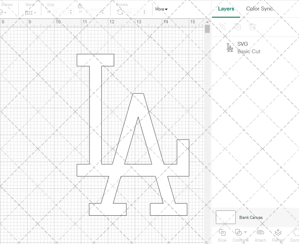Open the More dropdown menu

tap(161, 9)
